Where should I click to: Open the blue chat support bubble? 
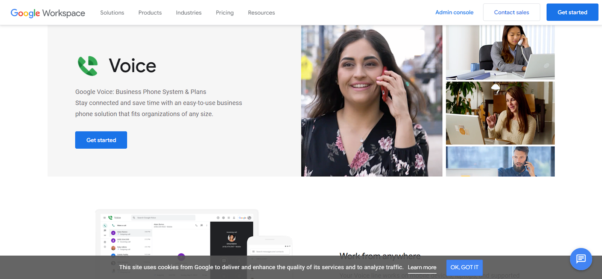point(581,259)
